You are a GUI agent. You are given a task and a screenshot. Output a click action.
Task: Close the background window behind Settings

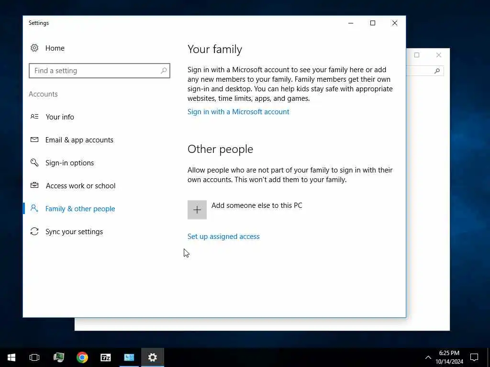[x=439, y=55]
